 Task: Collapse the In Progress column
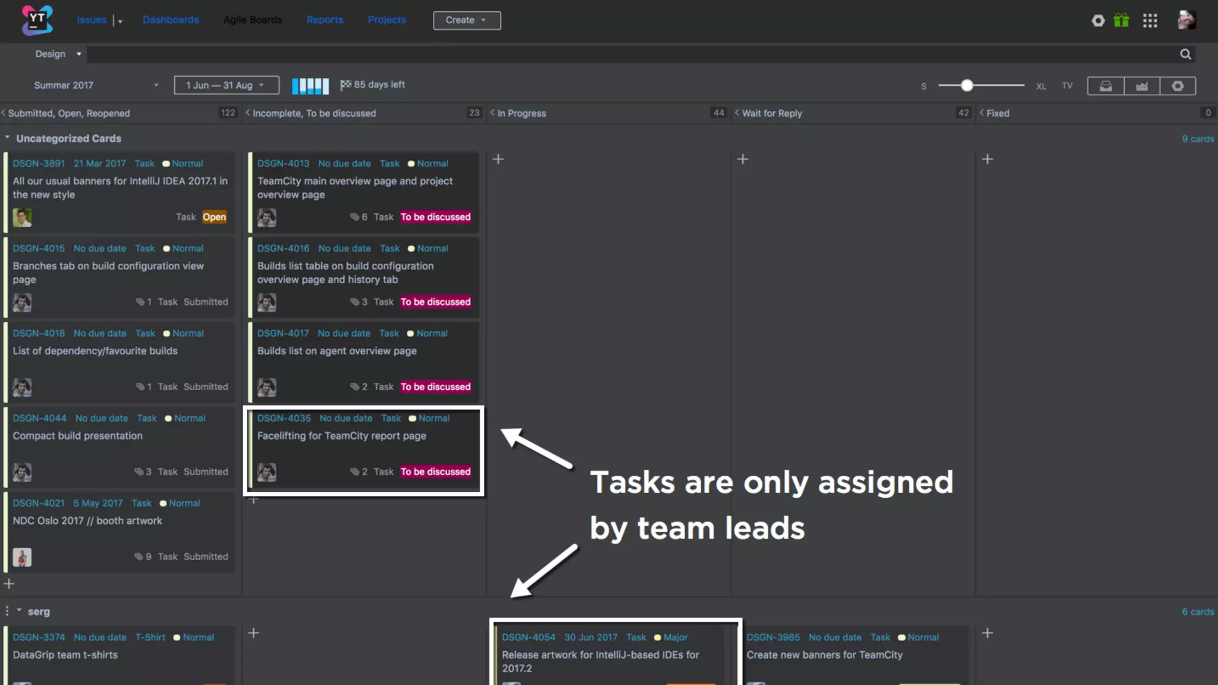pyautogui.click(x=492, y=112)
